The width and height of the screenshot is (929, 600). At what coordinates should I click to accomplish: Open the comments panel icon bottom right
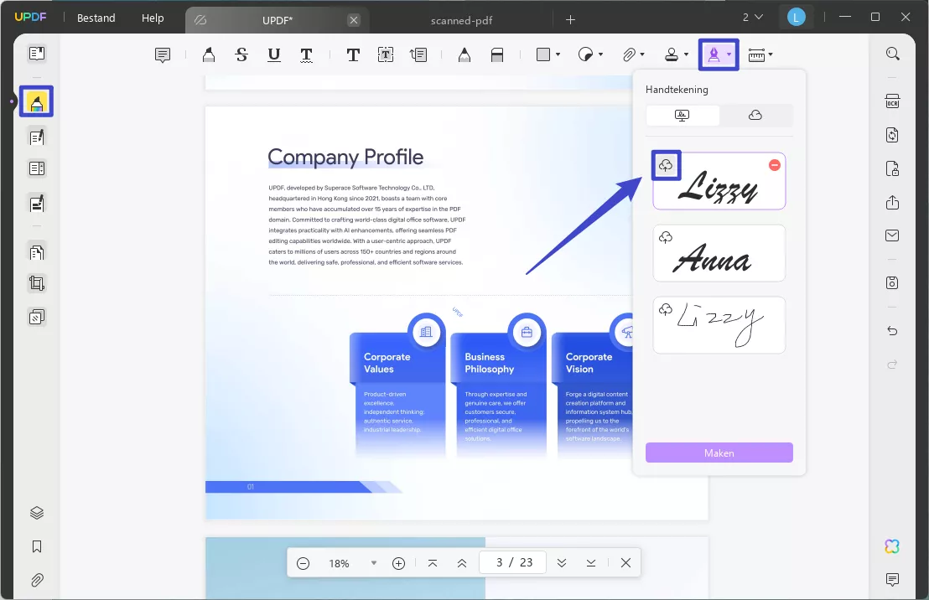coord(892,579)
